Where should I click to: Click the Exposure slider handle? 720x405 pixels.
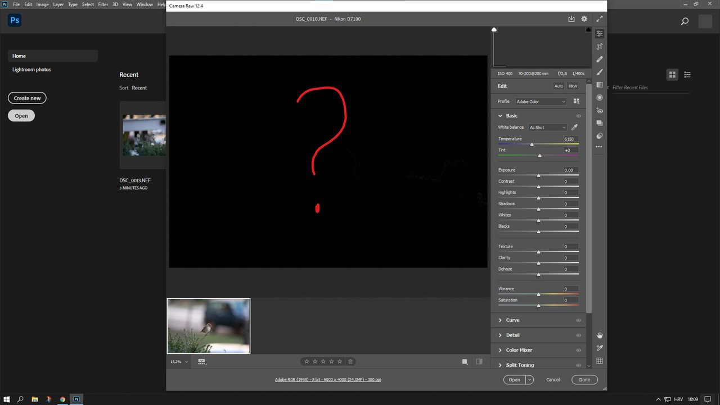[538, 175]
